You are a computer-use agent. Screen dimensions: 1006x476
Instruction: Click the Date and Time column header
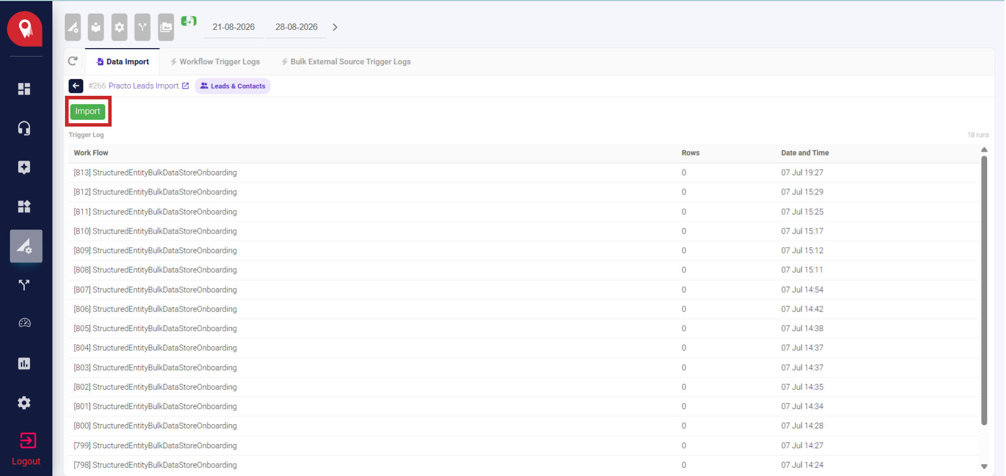tap(805, 153)
